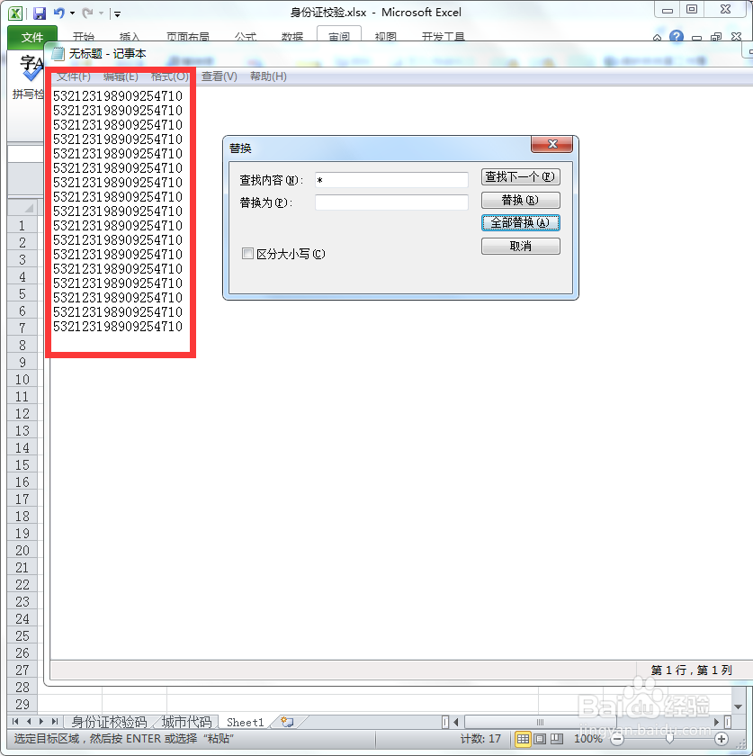The height and width of the screenshot is (756, 753).
Task: Insert a new worksheet with the tab icon
Action: [287, 722]
